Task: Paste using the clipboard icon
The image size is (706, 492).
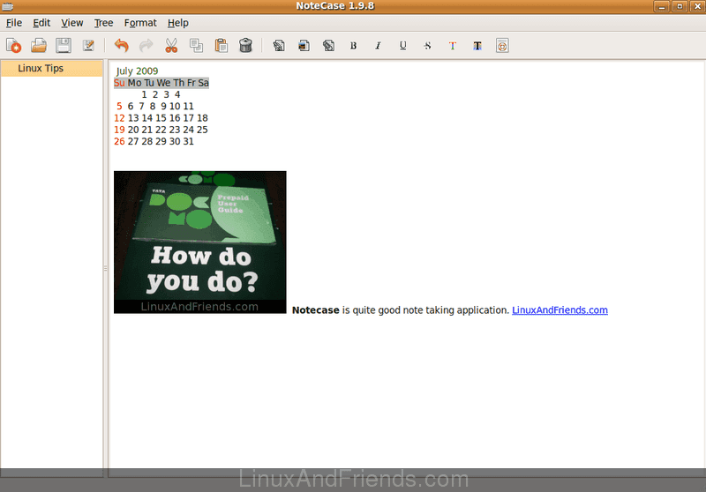Action: point(222,46)
